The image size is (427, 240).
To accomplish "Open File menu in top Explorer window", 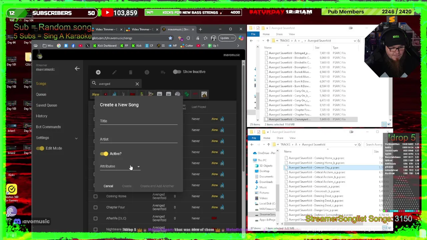I will pyautogui.click(x=253, y=34).
